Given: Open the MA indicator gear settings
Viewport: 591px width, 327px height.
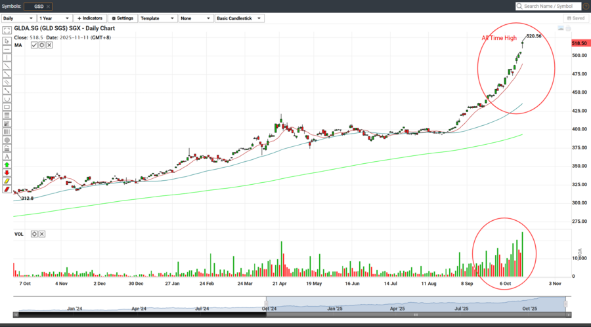Looking at the screenshot, I should pos(41,45).
